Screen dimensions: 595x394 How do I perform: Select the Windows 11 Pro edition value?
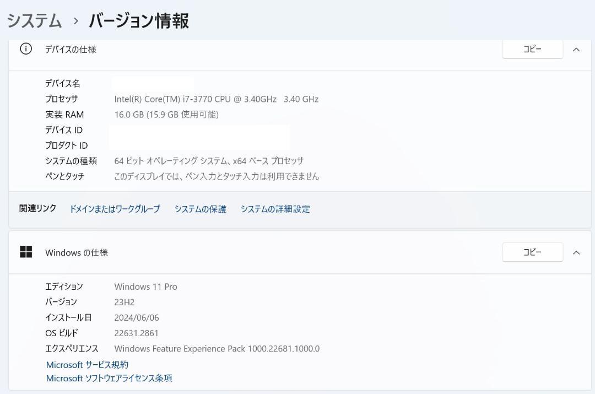pos(145,287)
